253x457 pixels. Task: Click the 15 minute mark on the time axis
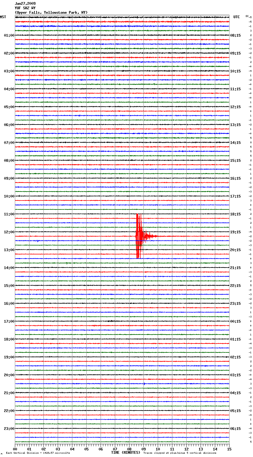(x=229, y=449)
